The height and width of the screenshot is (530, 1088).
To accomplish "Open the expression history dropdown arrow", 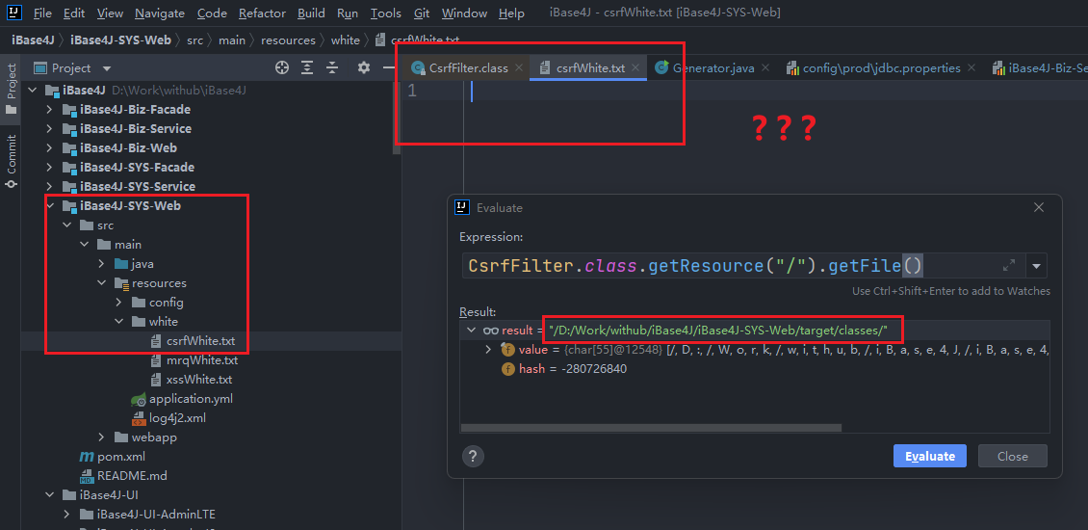I will point(1037,266).
